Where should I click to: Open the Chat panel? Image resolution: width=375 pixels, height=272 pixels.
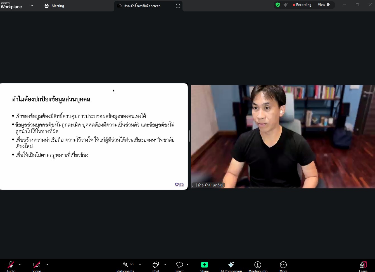156,265
